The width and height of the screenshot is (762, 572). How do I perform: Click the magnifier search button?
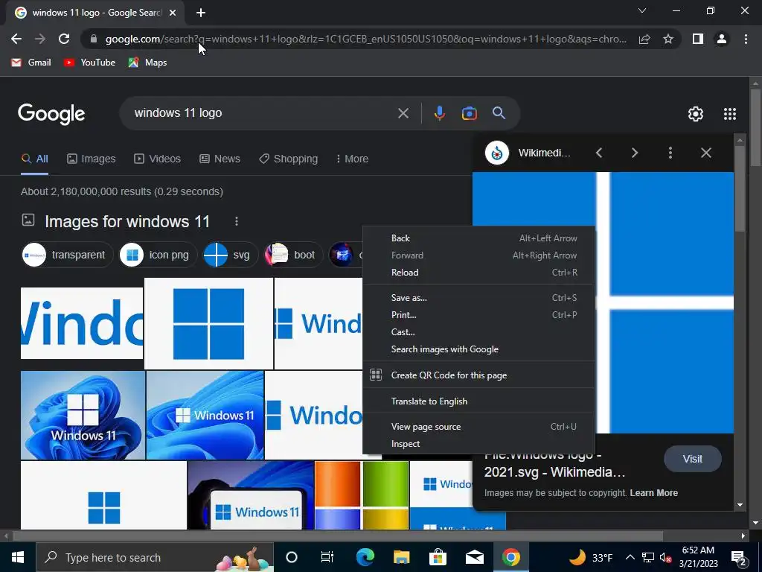point(499,113)
